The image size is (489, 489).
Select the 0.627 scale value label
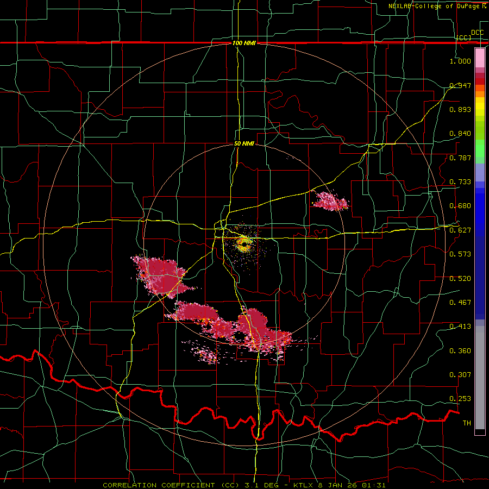[x=460, y=230]
